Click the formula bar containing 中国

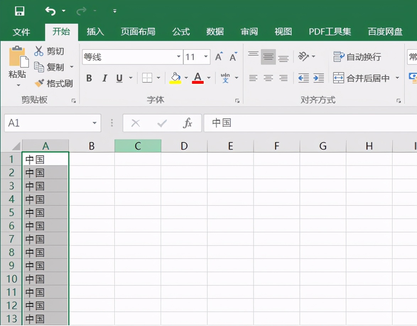pos(310,123)
